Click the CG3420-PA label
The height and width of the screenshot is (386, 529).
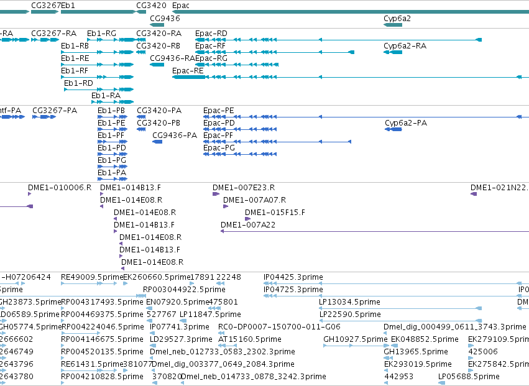click(159, 111)
